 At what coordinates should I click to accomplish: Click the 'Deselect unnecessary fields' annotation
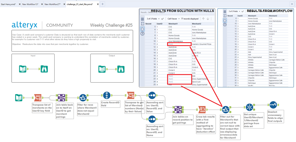coord(275,116)
